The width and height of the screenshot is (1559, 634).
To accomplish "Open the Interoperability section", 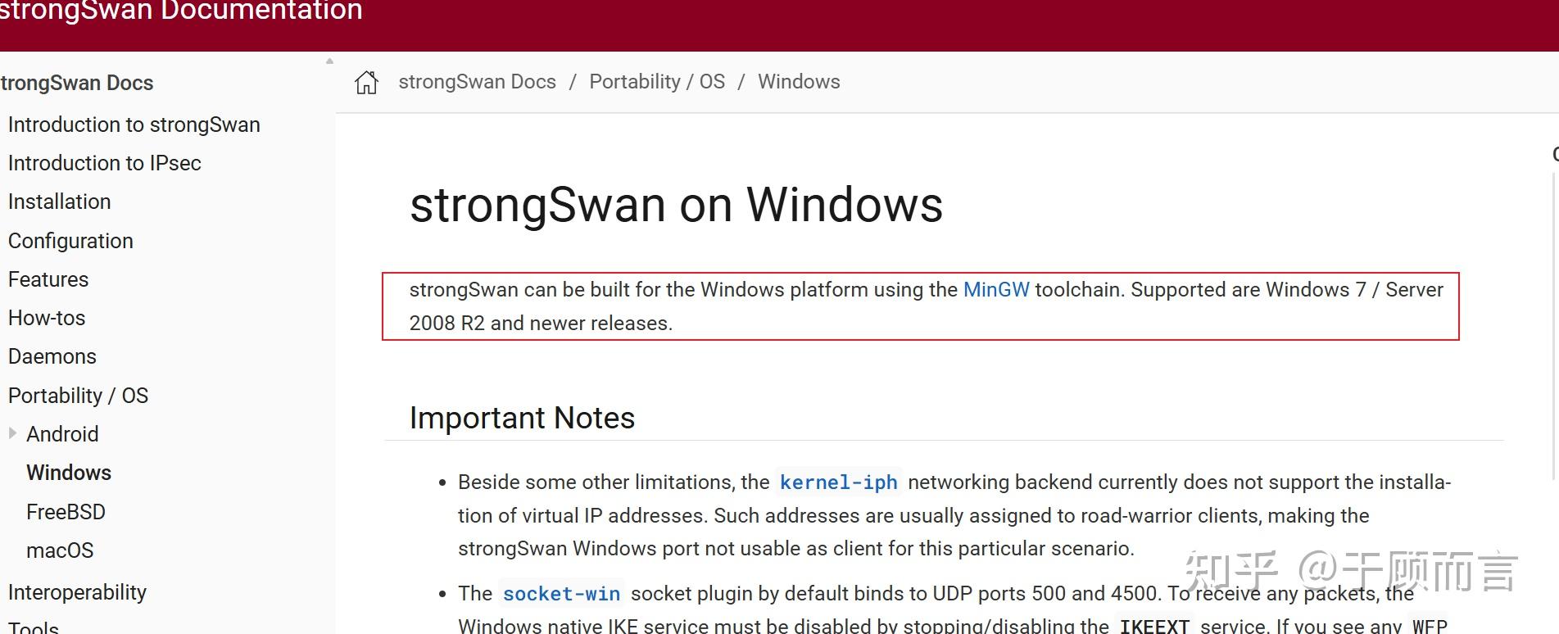I will click(x=77, y=592).
